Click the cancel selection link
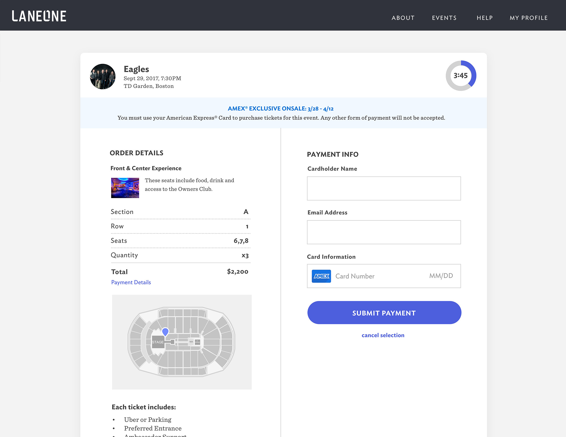Viewport: 566px width, 437px height. [x=383, y=335]
